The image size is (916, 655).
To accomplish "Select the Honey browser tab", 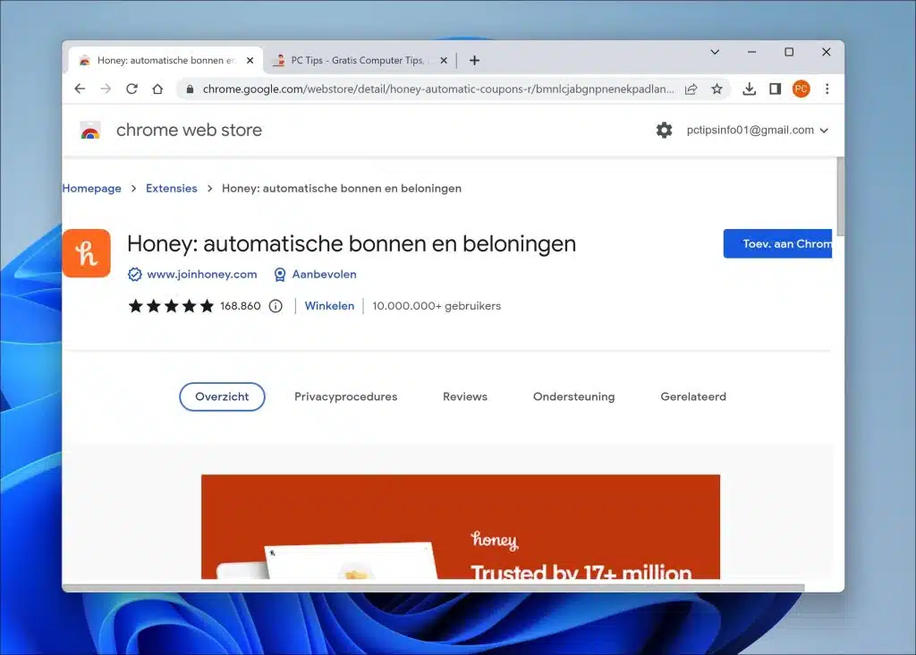I will click(166, 60).
